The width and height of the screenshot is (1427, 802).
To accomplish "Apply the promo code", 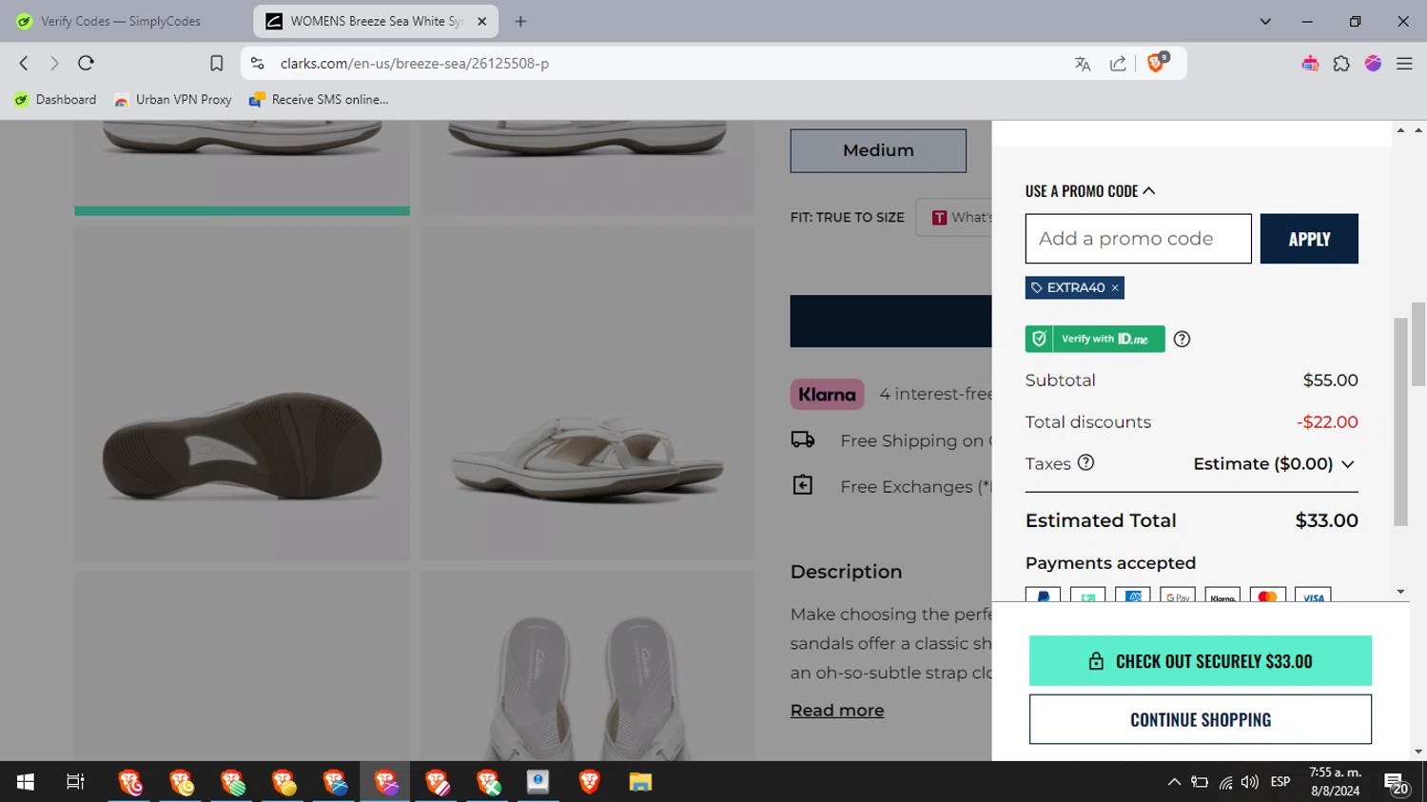I will click(x=1309, y=239).
